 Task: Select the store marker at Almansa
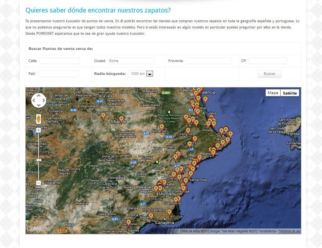(x=162, y=127)
